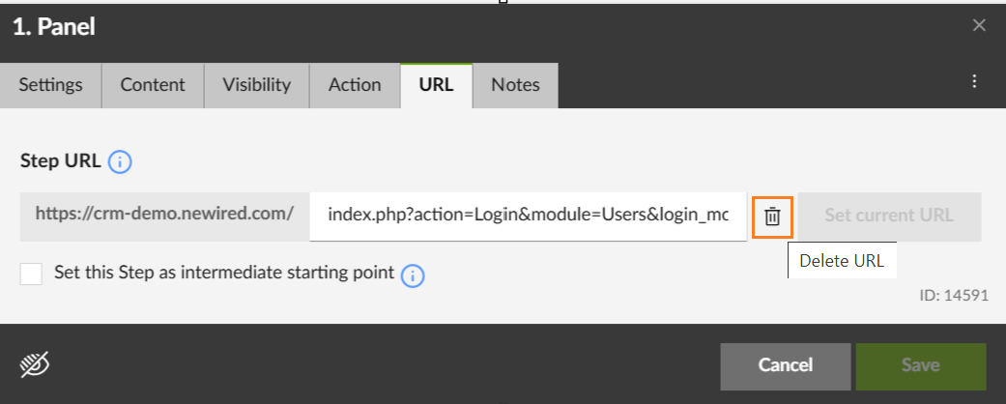Click the '1. Panel' dialog title

[x=53, y=27]
